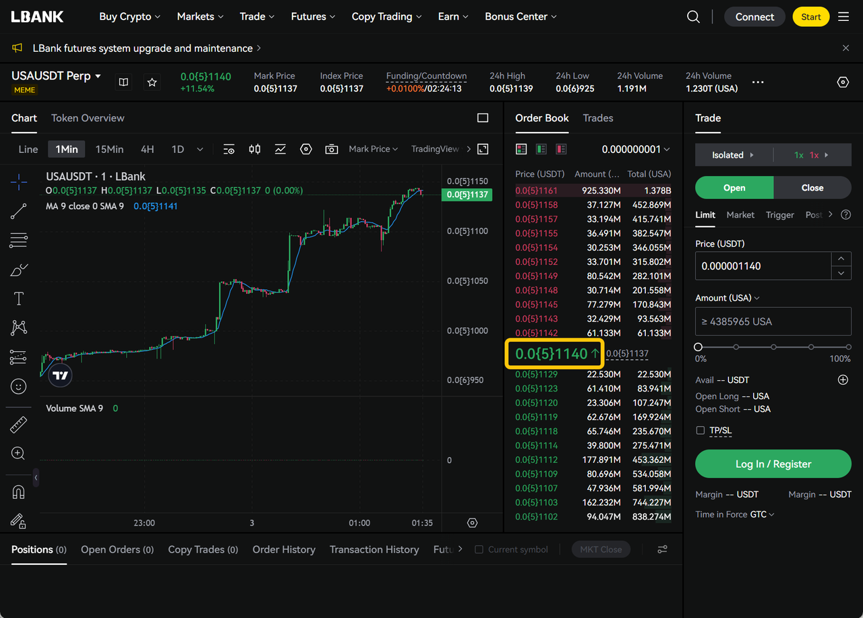Select the Text drawing tool
The image size is (863, 618).
19,299
